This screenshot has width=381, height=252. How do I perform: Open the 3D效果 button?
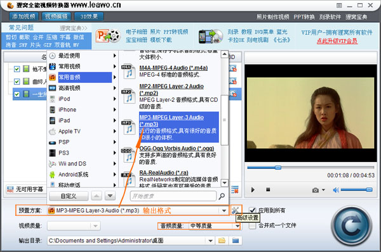coord(89,16)
